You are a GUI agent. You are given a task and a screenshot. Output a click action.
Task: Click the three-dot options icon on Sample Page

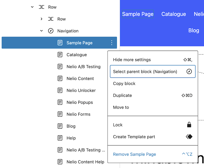[x=112, y=43]
